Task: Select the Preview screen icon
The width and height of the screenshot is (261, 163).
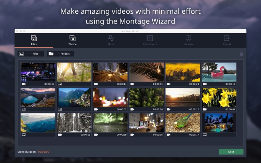Action: [189, 38]
